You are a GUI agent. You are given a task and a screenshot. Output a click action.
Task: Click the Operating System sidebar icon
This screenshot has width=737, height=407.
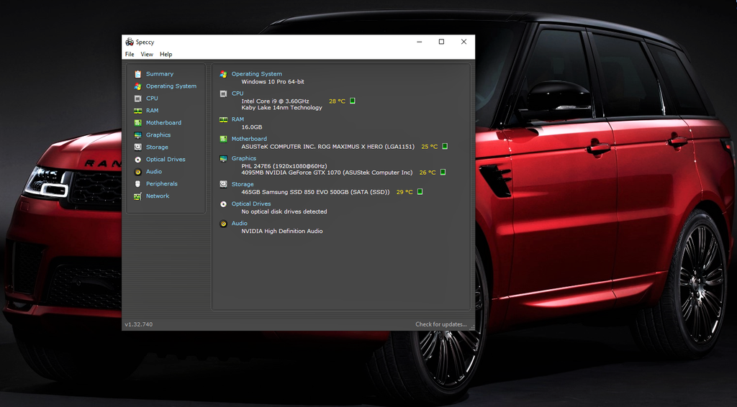pyautogui.click(x=137, y=86)
